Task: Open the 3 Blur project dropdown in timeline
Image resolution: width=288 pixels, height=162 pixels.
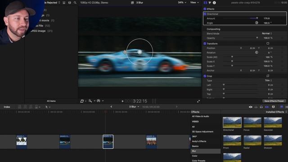Action: (x=134, y=107)
